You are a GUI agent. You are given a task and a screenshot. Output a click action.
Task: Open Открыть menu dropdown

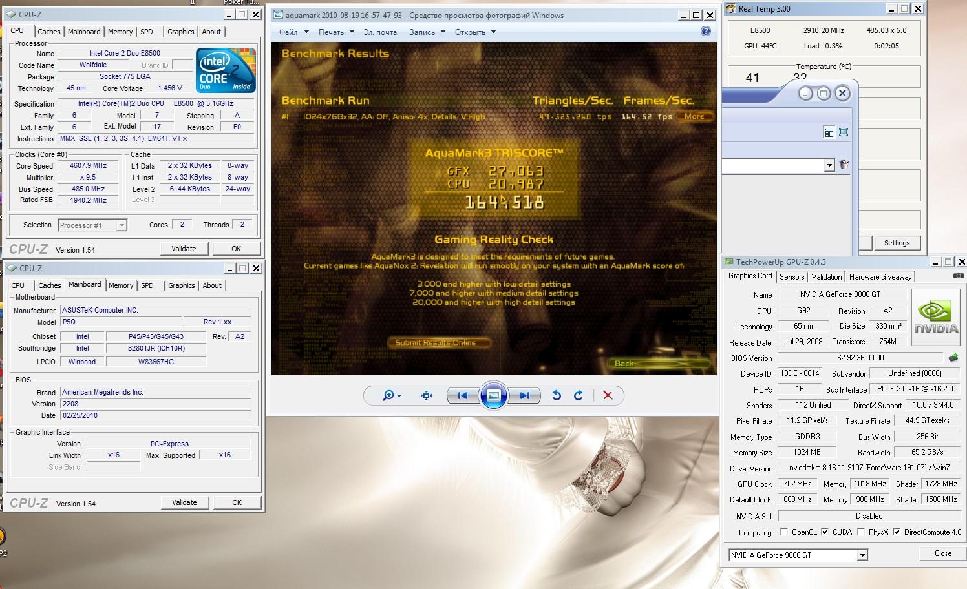click(475, 32)
